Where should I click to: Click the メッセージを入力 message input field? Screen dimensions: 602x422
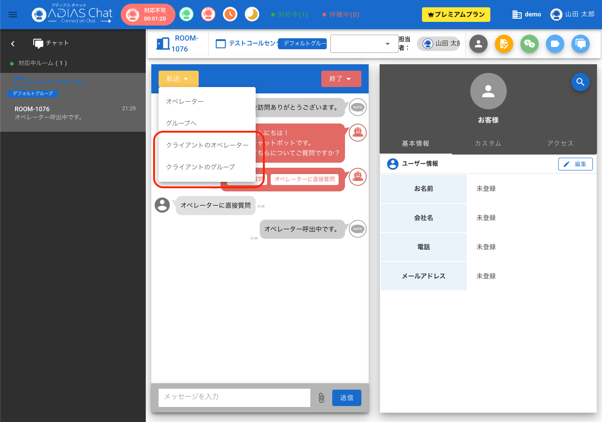tap(234, 397)
